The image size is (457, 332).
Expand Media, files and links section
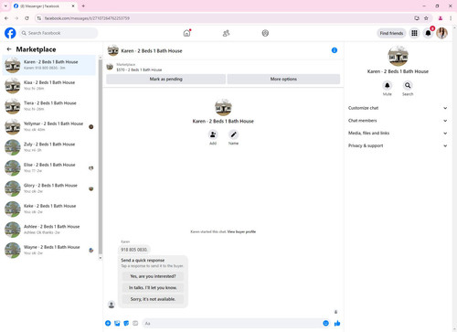pyautogui.click(x=398, y=133)
